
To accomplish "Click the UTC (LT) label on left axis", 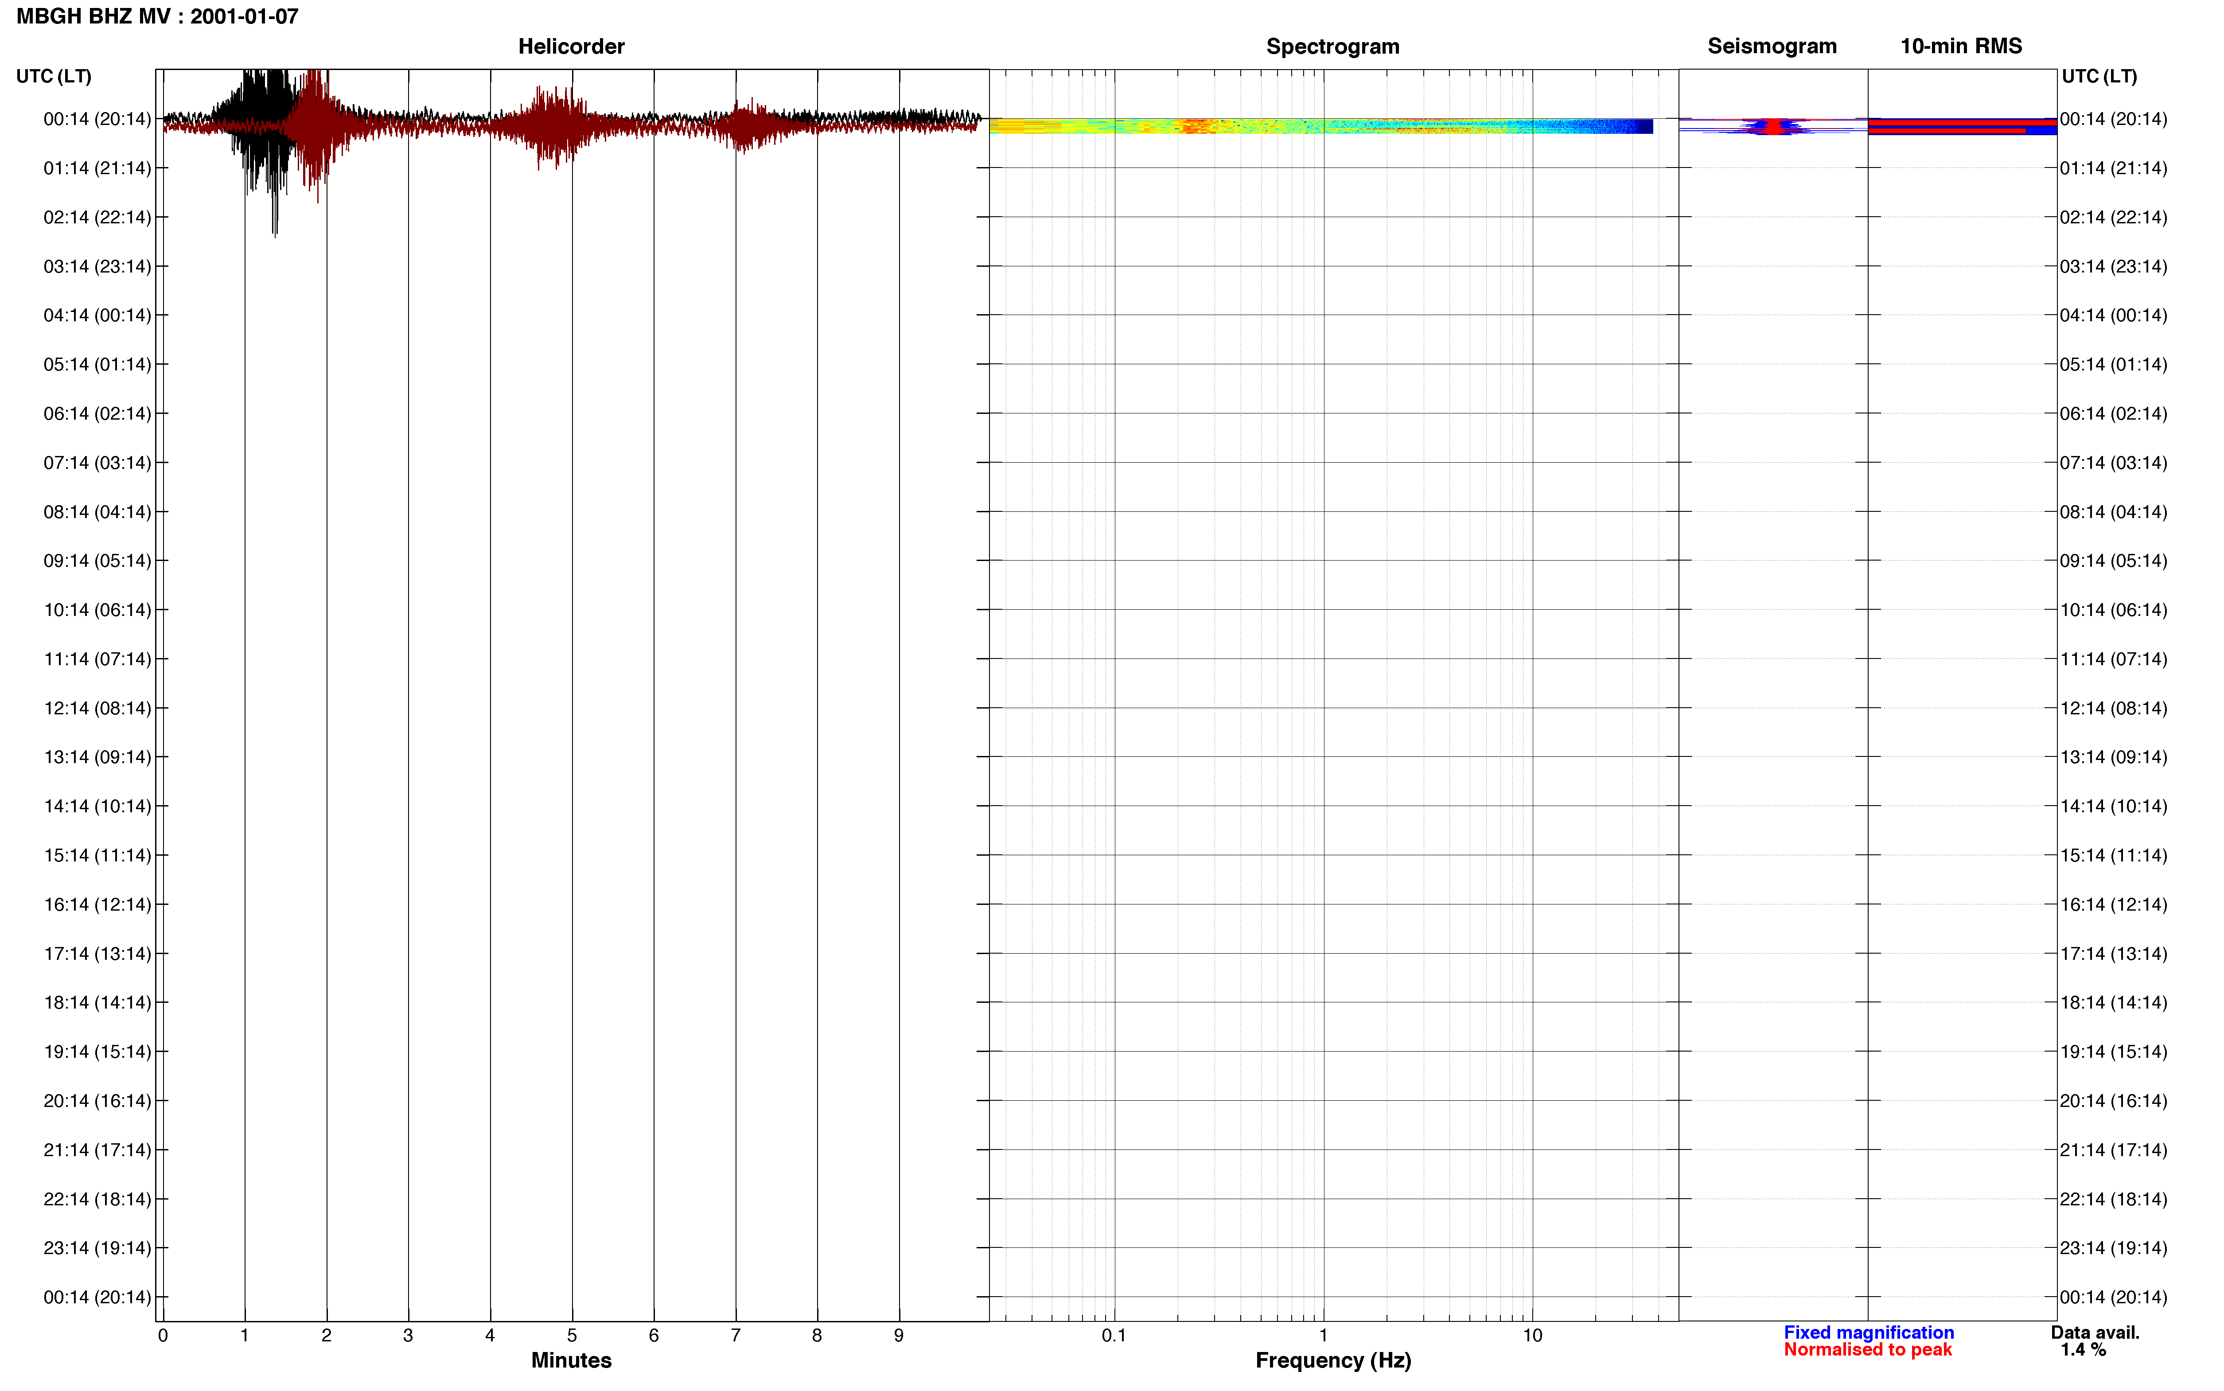I will pos(53,76).
